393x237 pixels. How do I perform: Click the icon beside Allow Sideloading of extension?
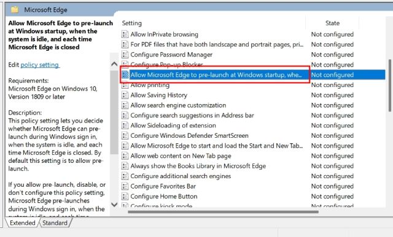[x=125, y=126]
